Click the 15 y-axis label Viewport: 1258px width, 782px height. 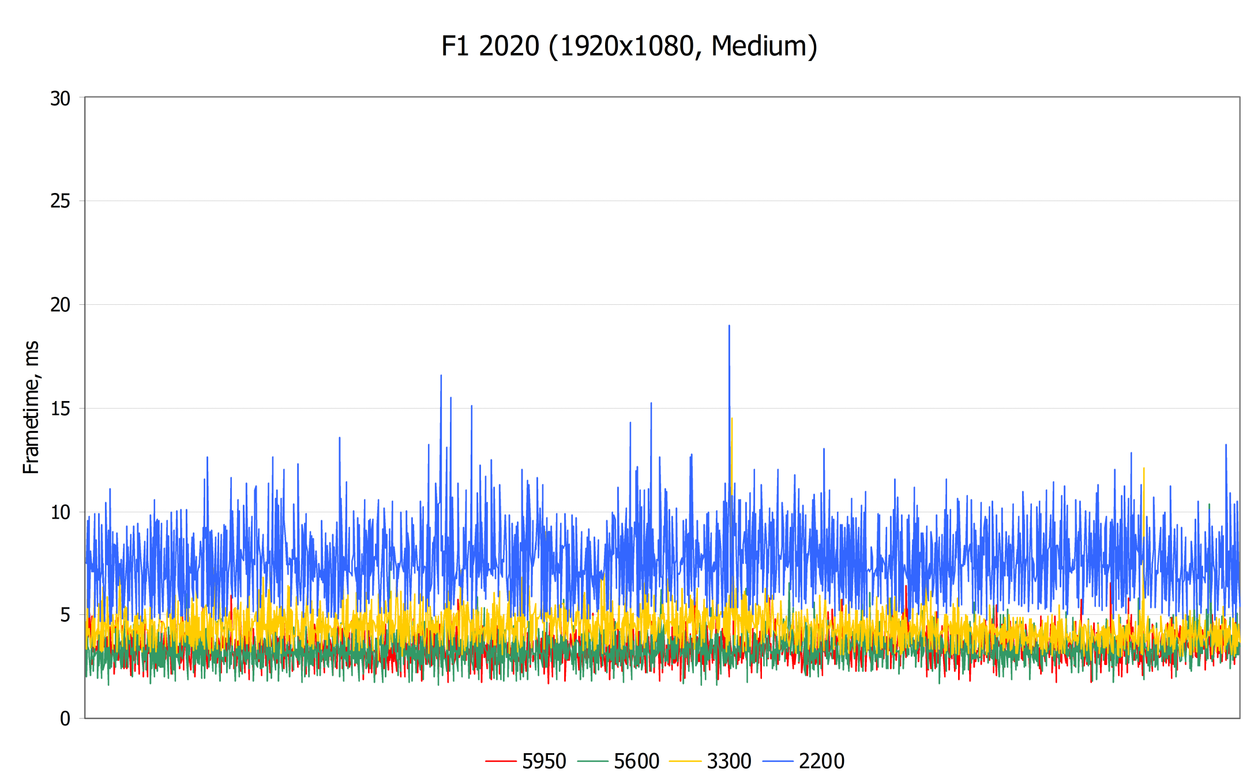[60, 409]
